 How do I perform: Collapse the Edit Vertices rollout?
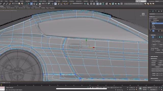(154, 58)
